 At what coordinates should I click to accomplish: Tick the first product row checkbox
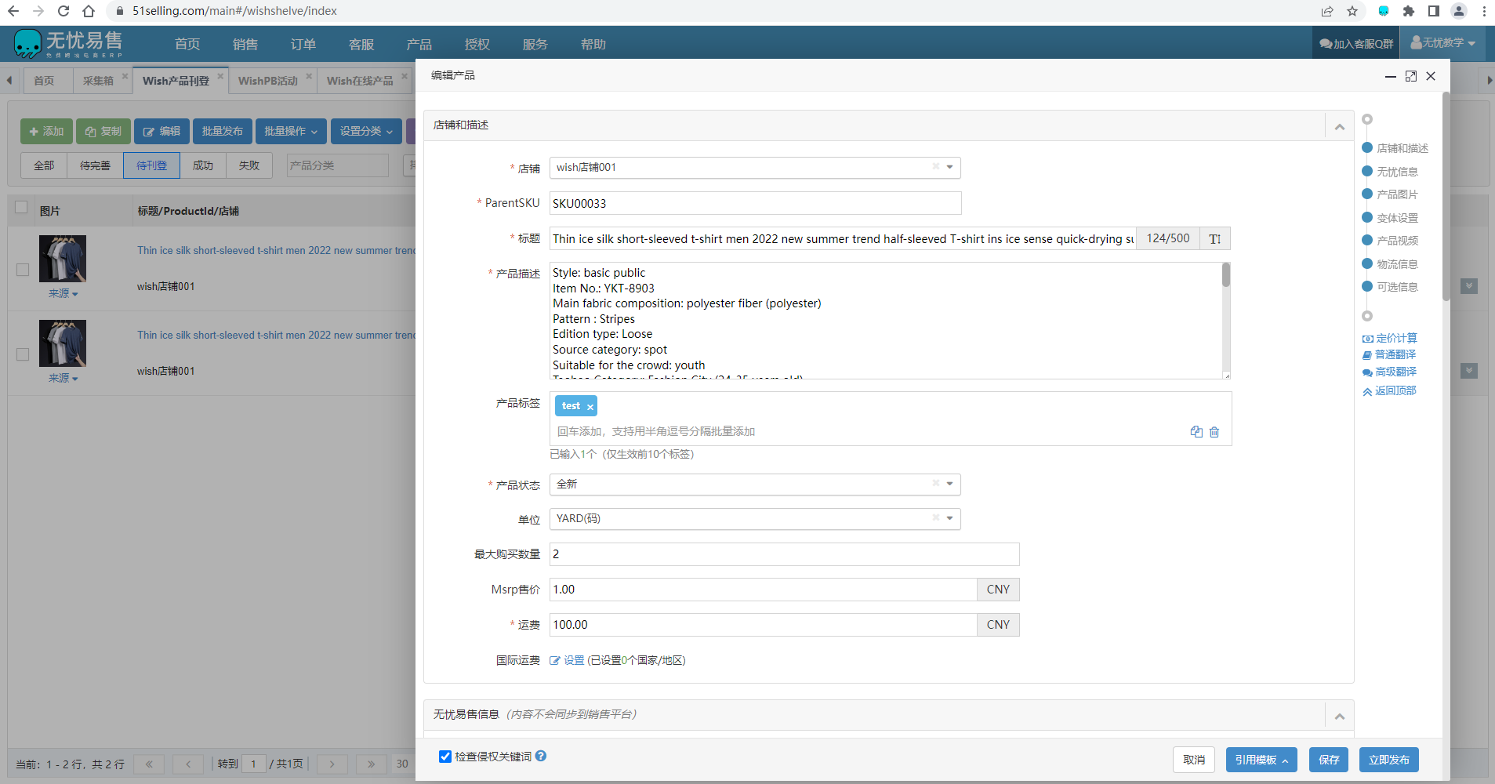tap(23, 270)
